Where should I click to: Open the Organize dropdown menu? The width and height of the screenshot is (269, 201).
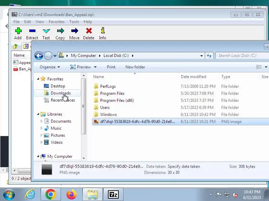click(x=50, y=67)
